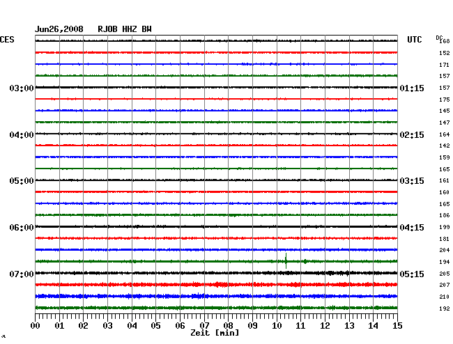Click the x-axis tick label 04
This screenshot has height=344, width=453.
132,326
